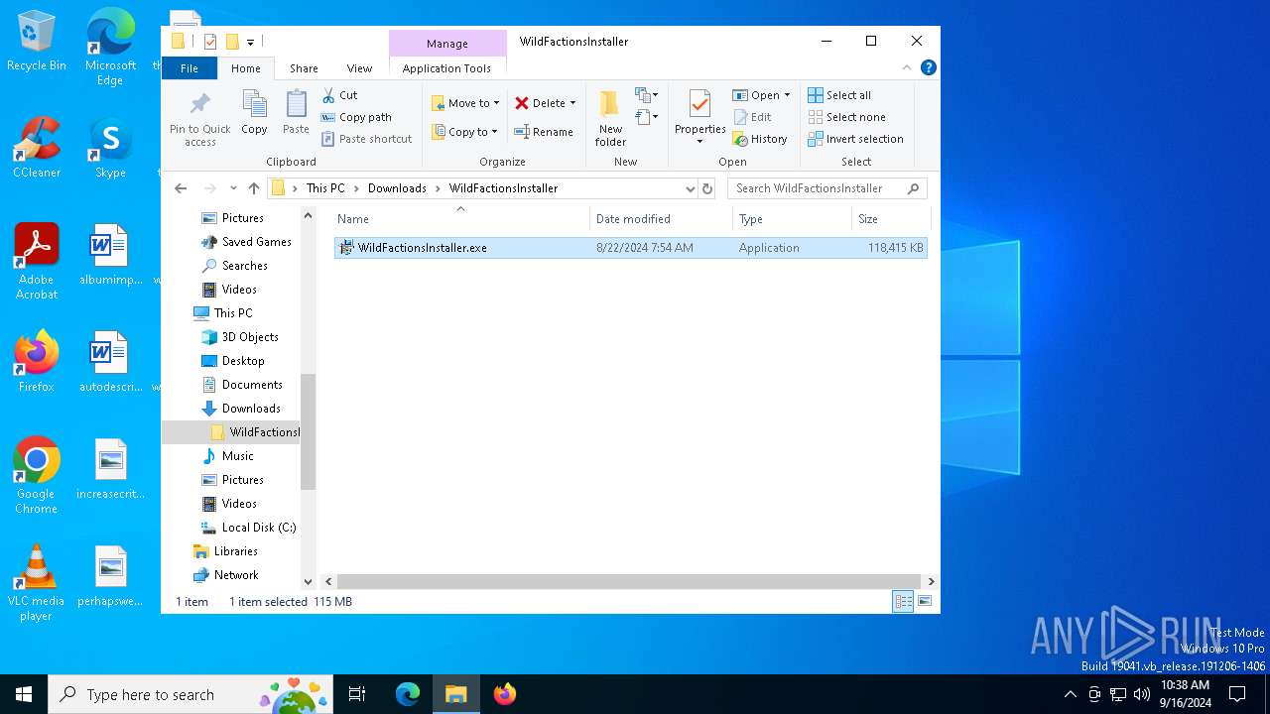Image resolution: width=1270 pixels, height=714 pixels.
Task: Open the Move to dropdown
Action: [465, 103]
